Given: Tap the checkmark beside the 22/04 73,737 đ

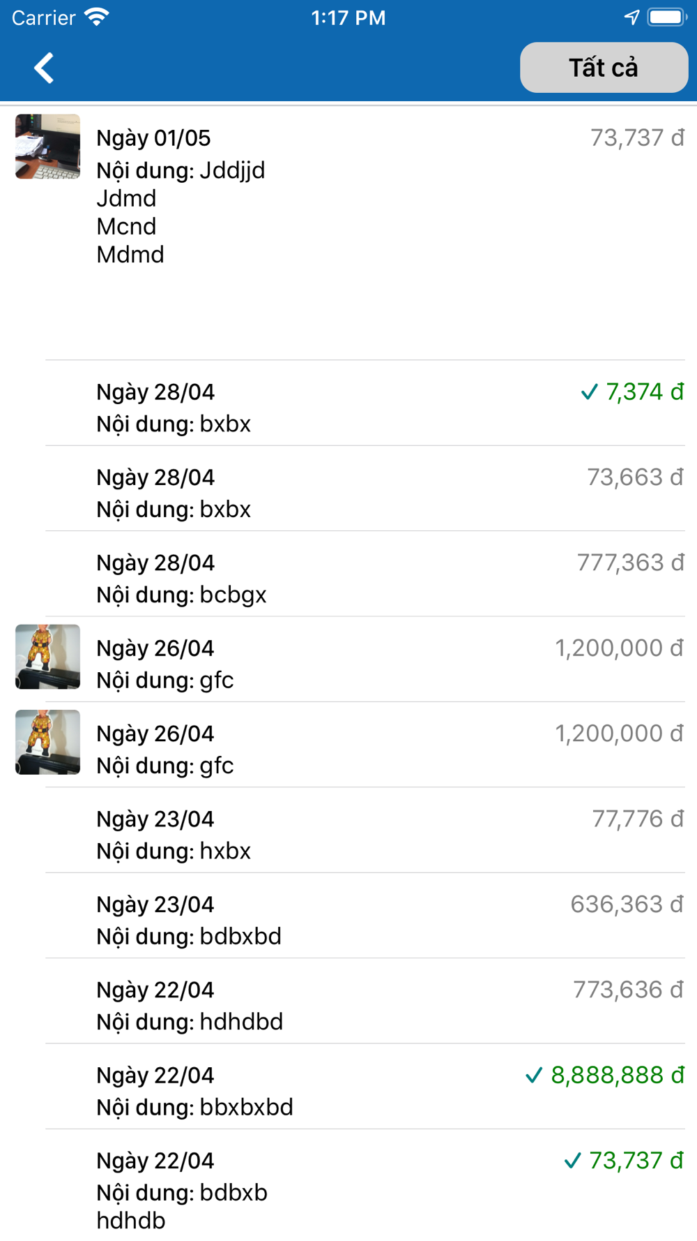Looking at the screenshot, I should (x=572, y=1161).
